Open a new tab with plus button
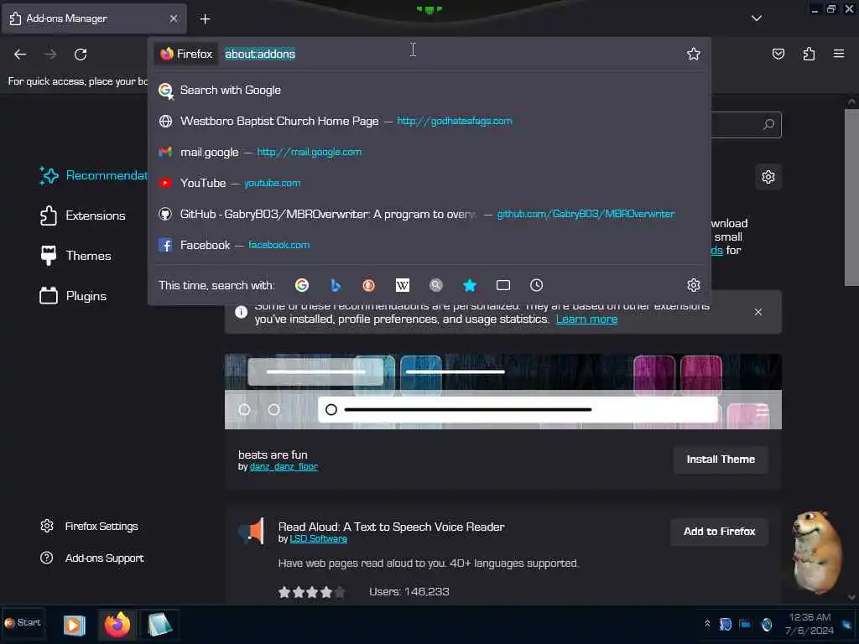The width and height of the screenshot is (859, 644). 205,19
